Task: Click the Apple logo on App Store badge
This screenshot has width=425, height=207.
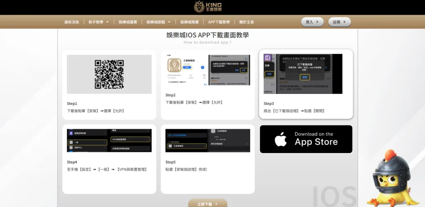Action: [x=281, y=139]
